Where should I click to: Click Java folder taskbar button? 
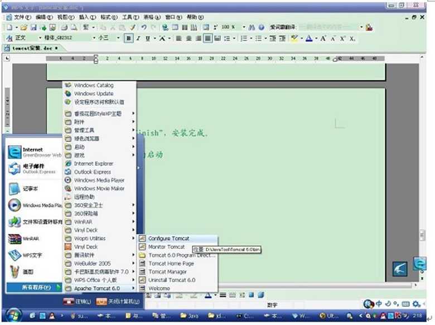[190, 316]
